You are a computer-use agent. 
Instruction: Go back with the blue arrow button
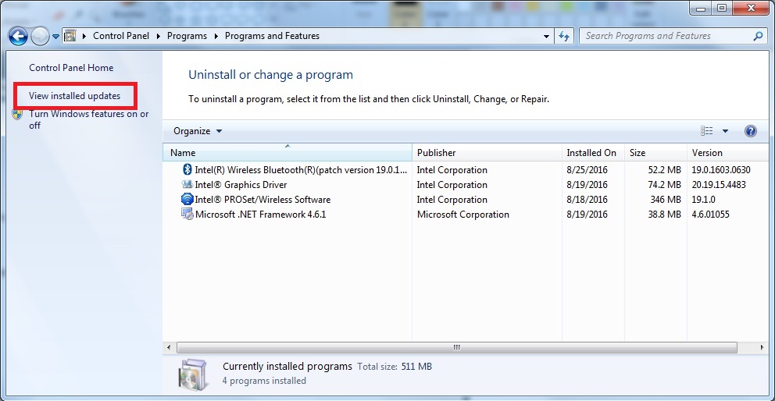coord(18,36)
